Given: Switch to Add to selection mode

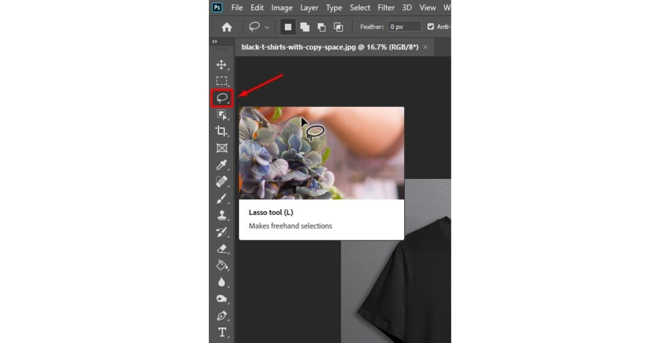Looking at the screenshot, I should [x=304, y=27].
